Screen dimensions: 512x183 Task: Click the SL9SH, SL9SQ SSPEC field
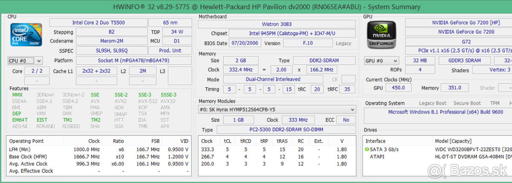coord(111,51)
